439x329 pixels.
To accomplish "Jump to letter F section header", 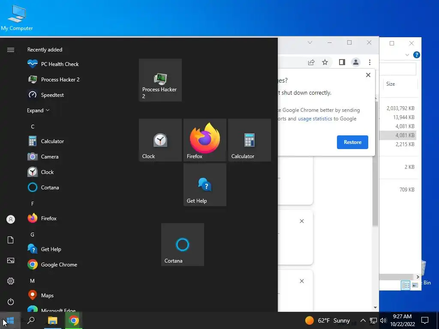I will pyautogui.click(x=33, y=203).
